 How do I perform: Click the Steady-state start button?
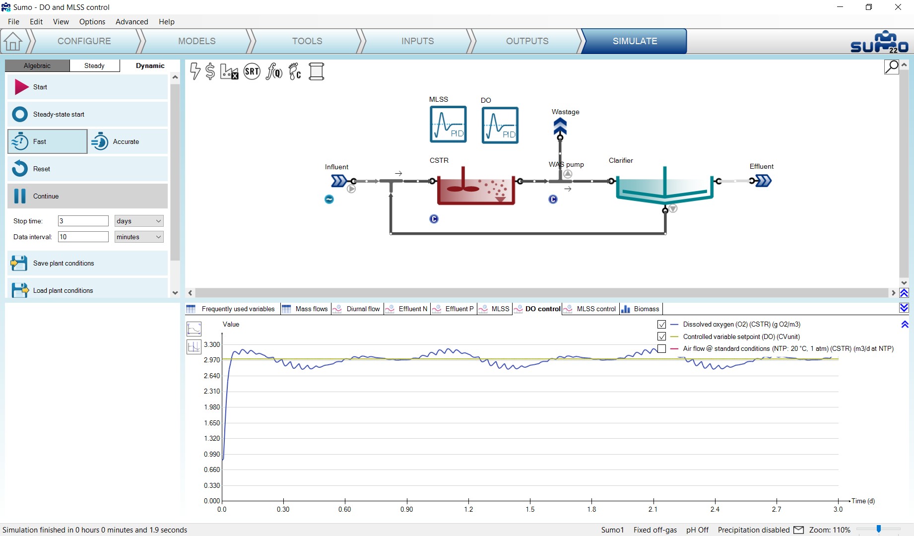click(x=87, y=114)
